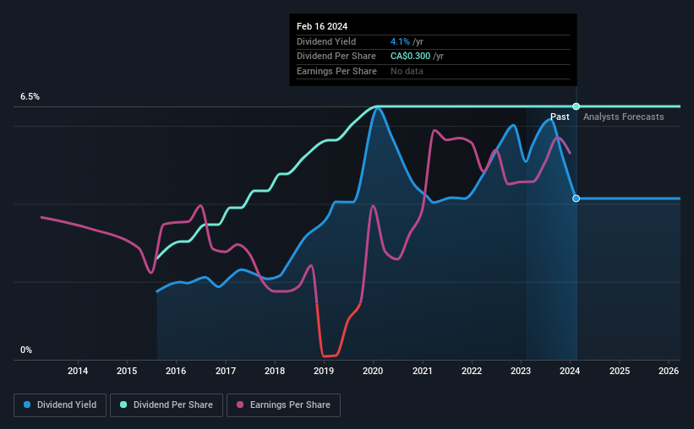This screenshot has width=694, height=429.
Task: Click the 4.1% dividend yield value
Action: click(400, 41)
